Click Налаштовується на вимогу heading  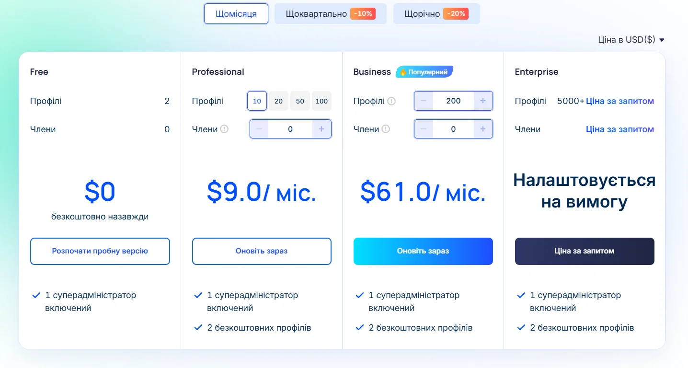tap(585, 191)
